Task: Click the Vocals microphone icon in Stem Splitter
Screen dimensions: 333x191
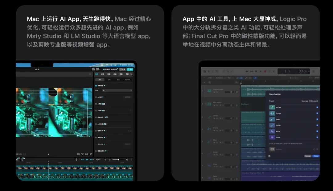Action: click(x=272, y=107)
